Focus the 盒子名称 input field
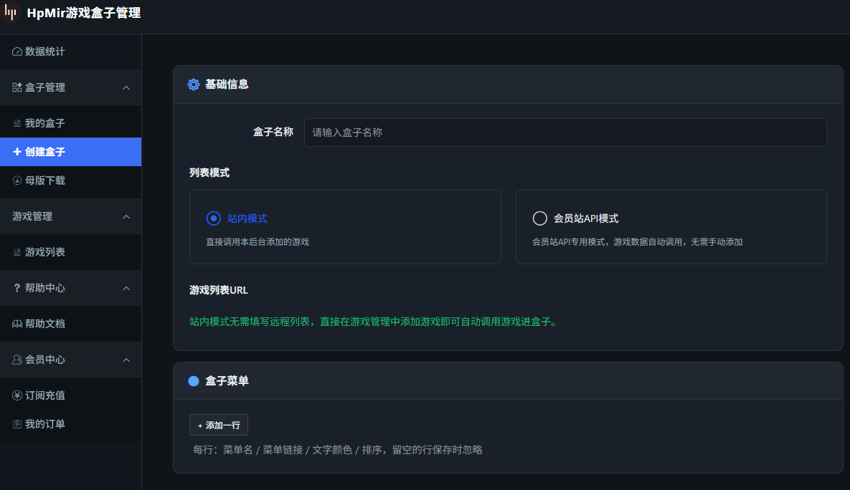850x490 pixels. (565, 133)
